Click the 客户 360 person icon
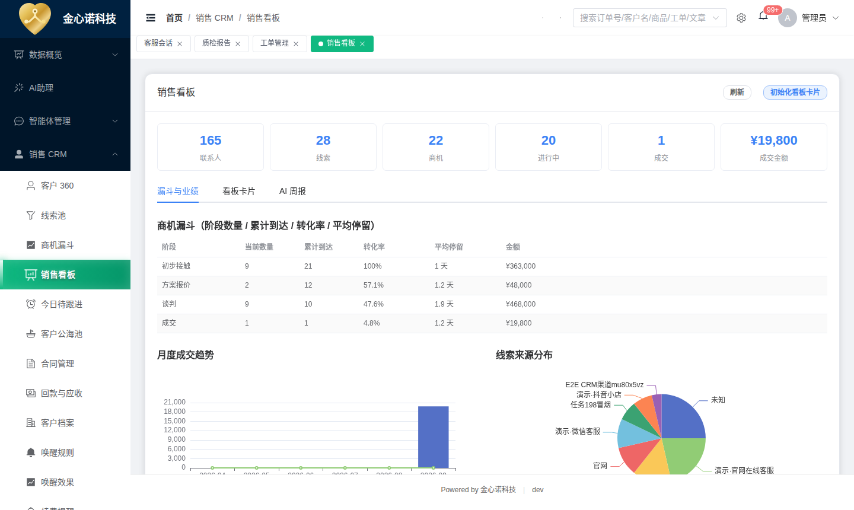Screen dimensions: 854x510 [x=31, y=186]
